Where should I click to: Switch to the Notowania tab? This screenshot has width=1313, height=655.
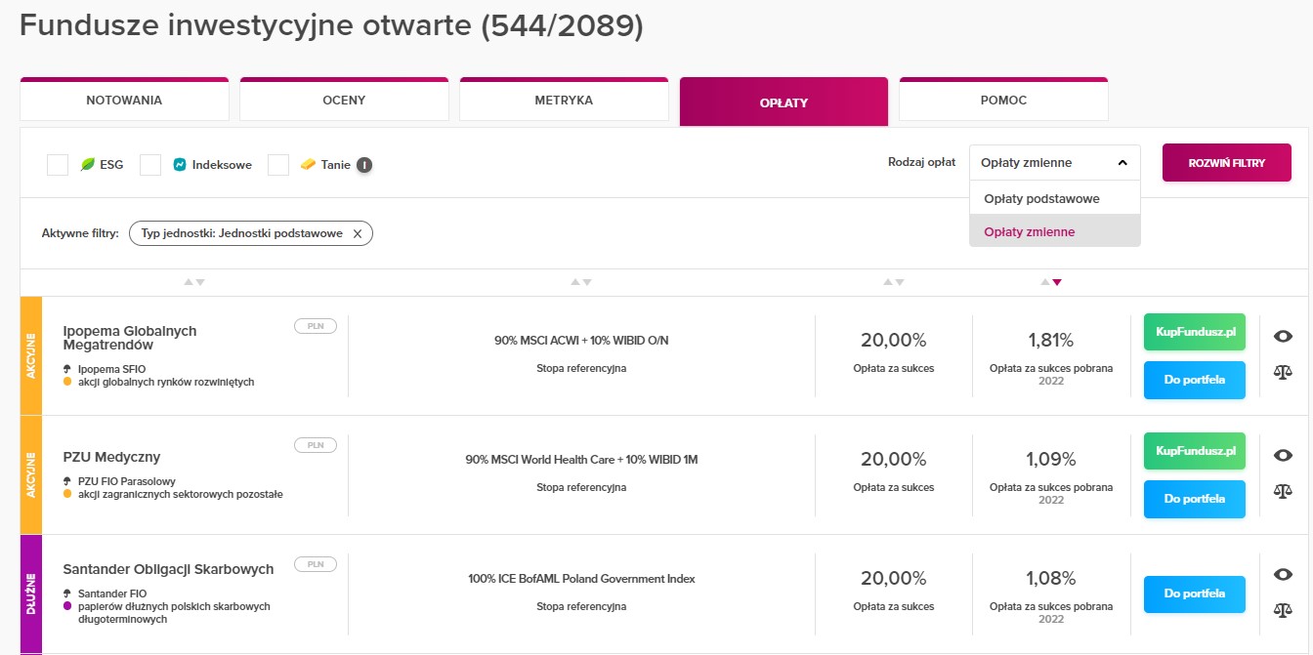coord(124,101)
